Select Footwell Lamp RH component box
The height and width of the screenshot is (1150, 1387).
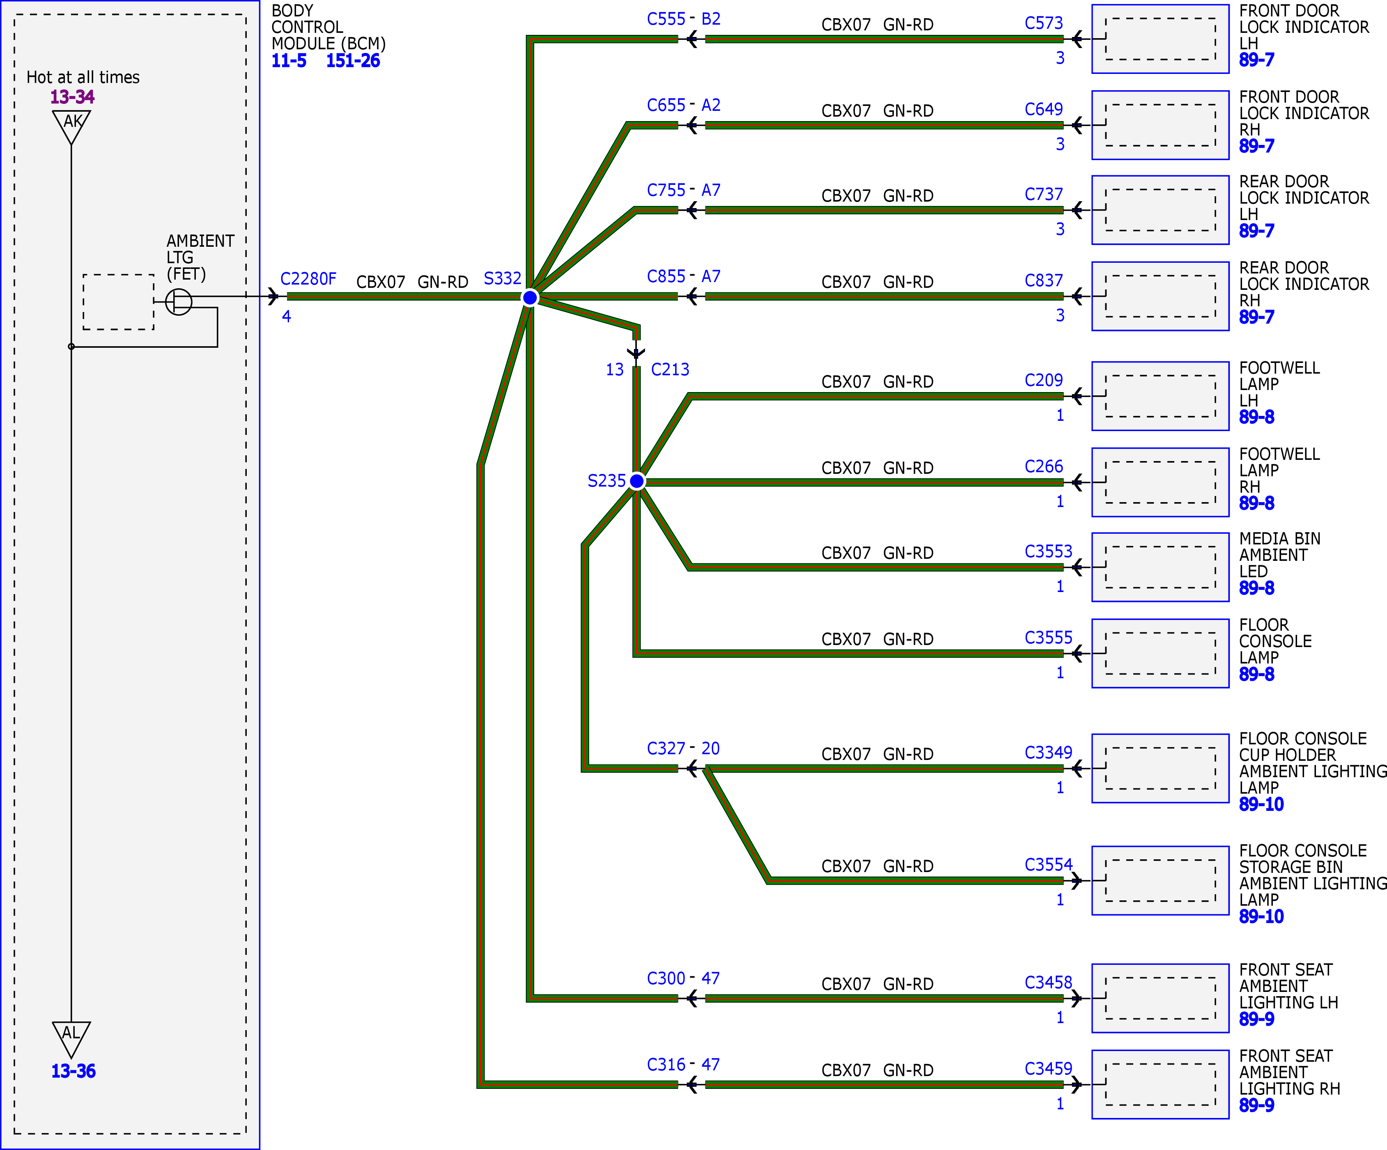[x=1160, y=482]
